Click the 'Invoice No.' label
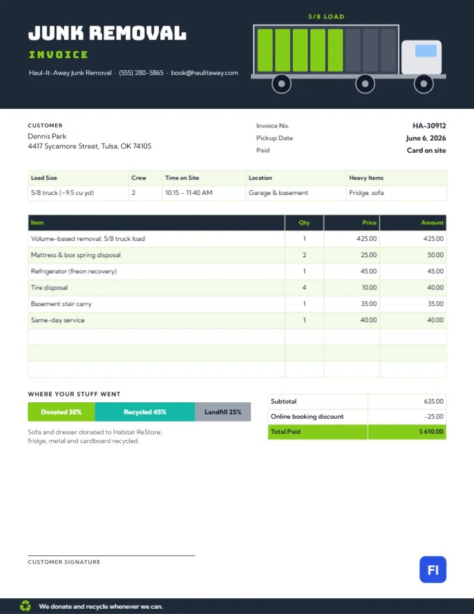 272,126
